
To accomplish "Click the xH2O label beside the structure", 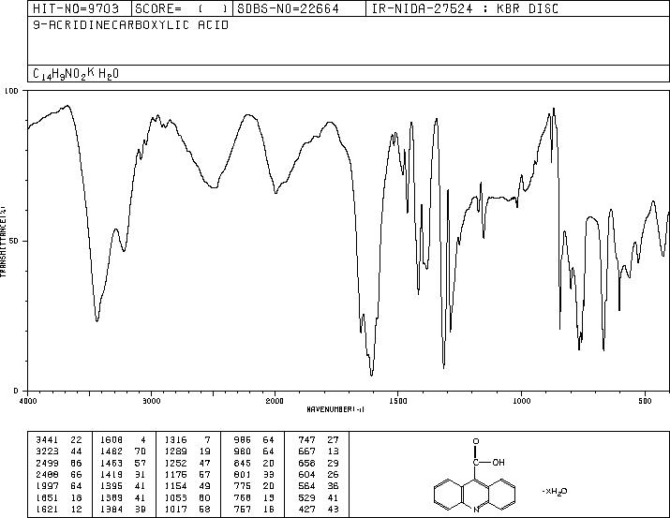I will click(x=554, y=492).
